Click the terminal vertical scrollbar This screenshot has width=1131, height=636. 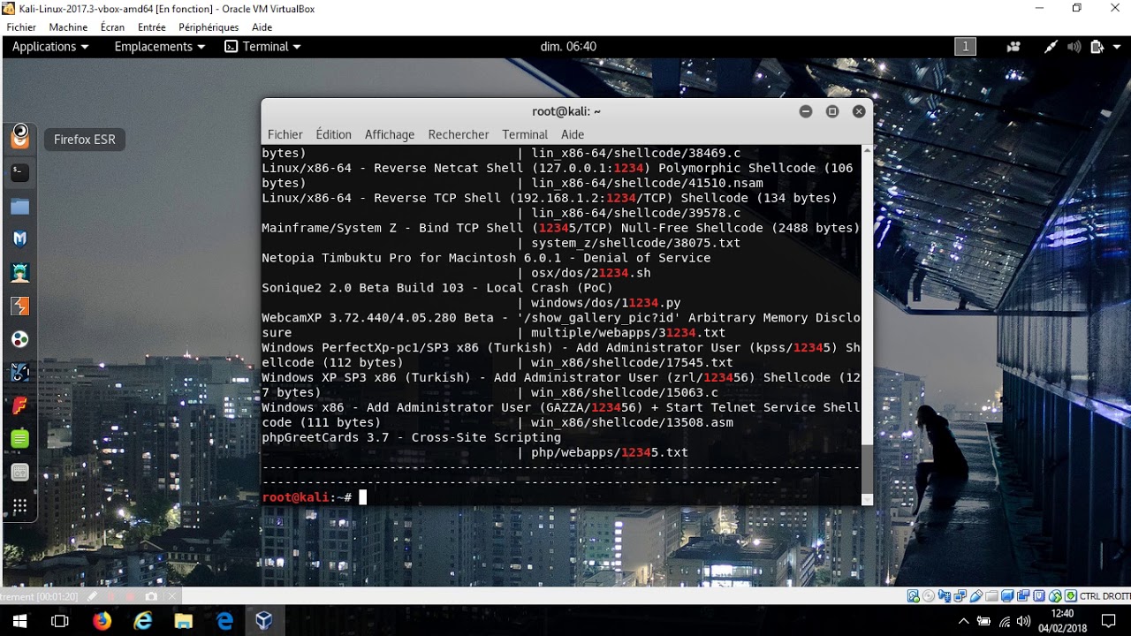[867, 325]
